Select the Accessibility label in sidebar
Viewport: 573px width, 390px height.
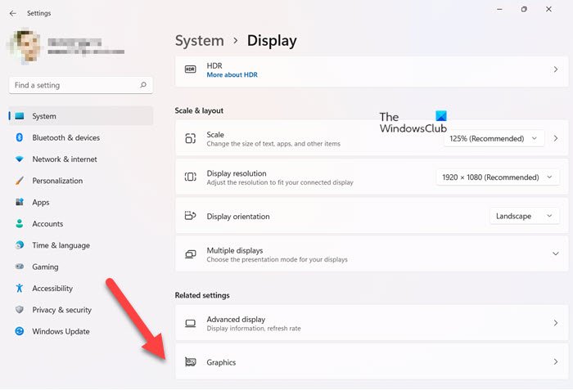[x=52, y=289]
